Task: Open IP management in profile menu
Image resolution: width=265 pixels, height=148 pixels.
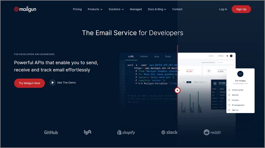Action: click(238, 105)
